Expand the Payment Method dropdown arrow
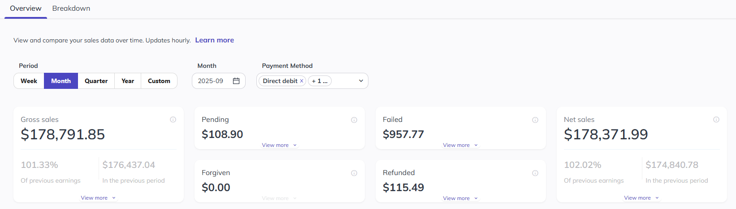 tap(361, 81)
